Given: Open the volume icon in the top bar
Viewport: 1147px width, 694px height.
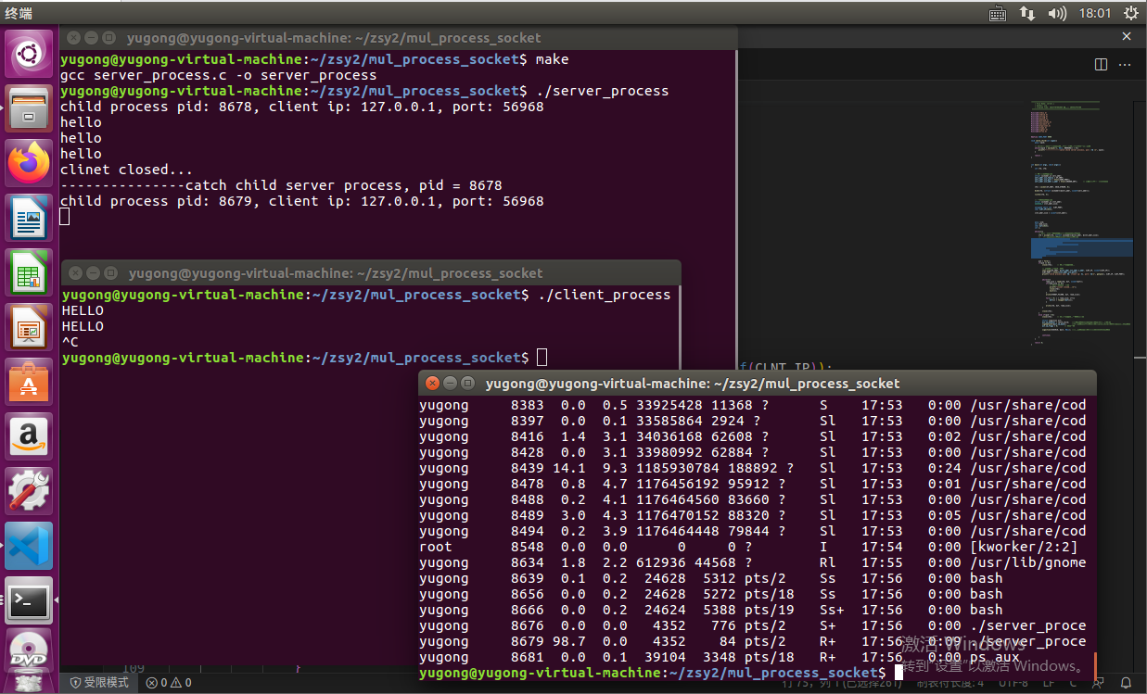Looking at the screenshot, I should pos(1056,13).
